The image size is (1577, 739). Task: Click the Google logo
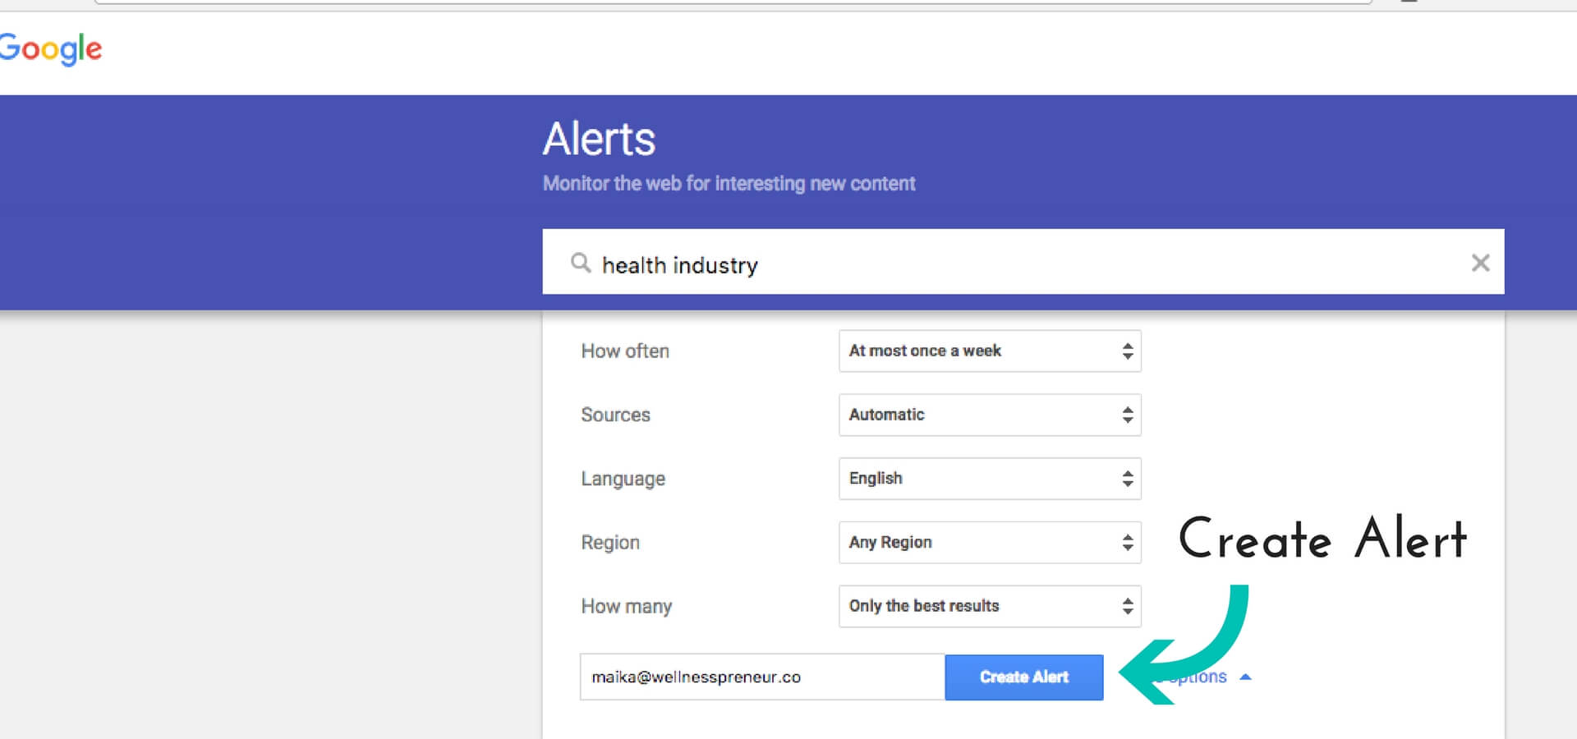pos(51,49)
